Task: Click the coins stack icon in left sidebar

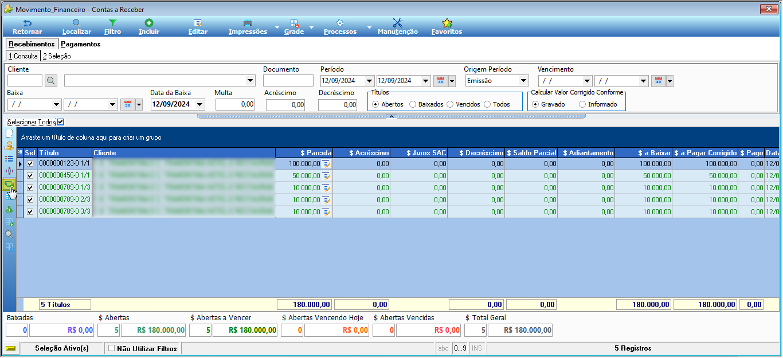Action: 9,145
